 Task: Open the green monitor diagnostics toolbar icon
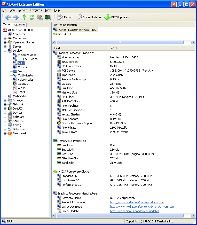click(48, 17)
